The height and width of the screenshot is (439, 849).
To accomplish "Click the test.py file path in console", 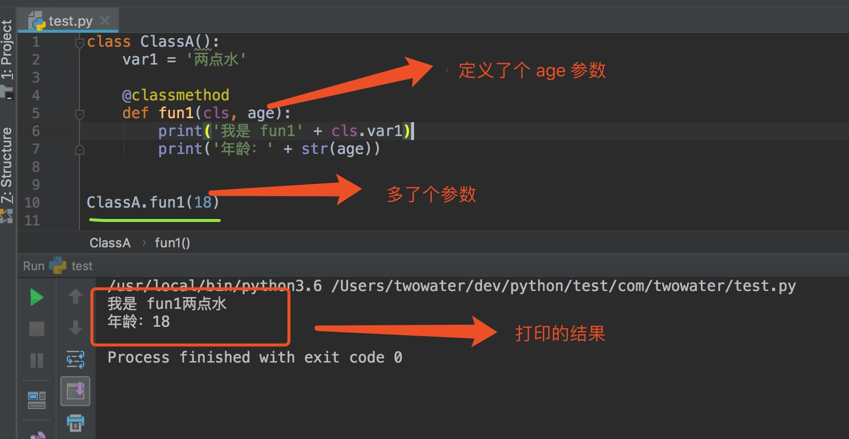I will point(563,286).
